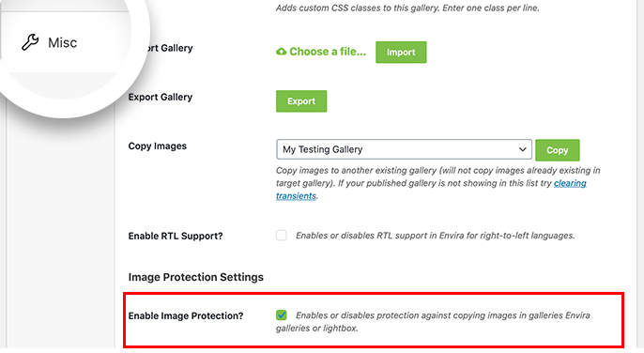This screenshot has height=353, width=644.
Task: Open the Misc settings tab
Action: coord(49,42)
